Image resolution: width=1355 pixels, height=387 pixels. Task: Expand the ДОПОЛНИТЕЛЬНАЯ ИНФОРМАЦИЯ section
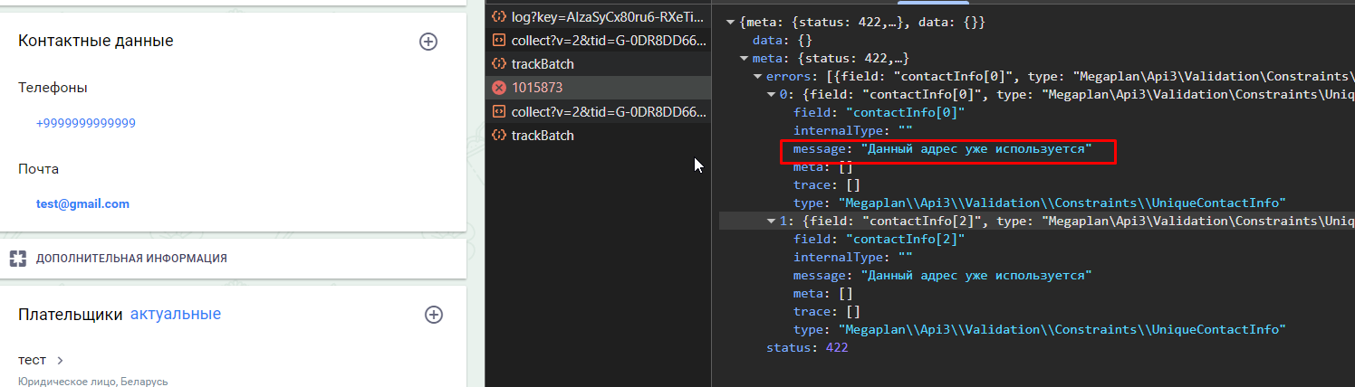point(131,259)
